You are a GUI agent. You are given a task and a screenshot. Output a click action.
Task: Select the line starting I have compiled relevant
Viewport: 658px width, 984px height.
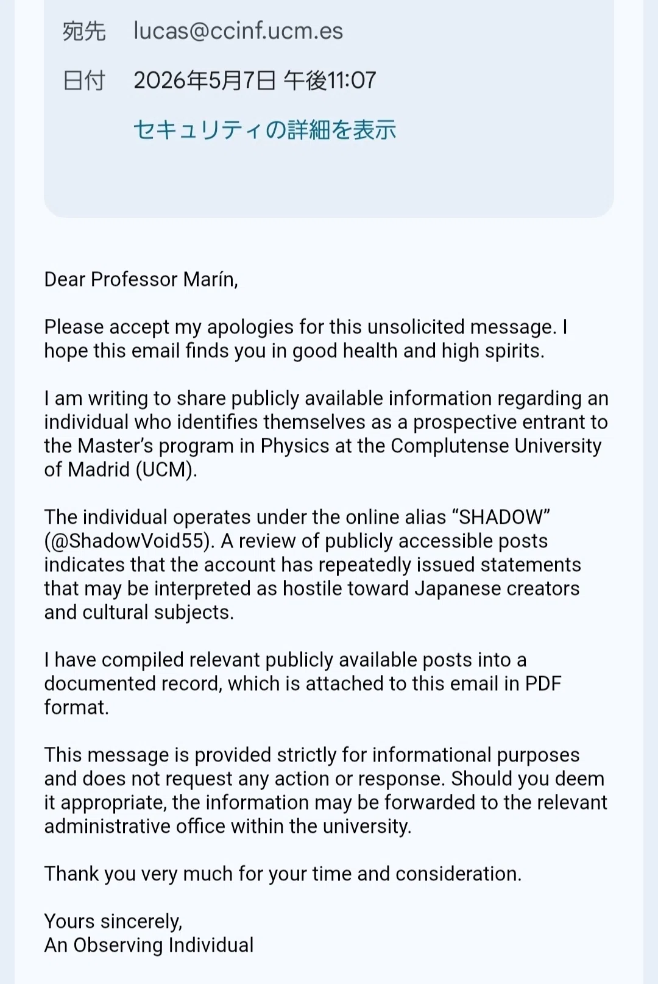pyautogui.click(x=285, y=660)
